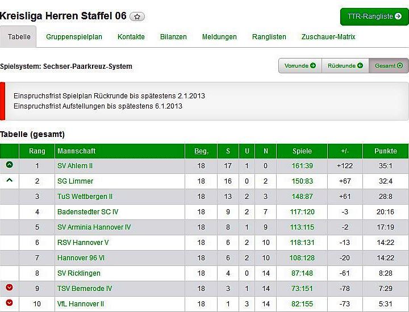Switch to the Kontakte tab
The image size is (409, 312).
coord(131,37)
